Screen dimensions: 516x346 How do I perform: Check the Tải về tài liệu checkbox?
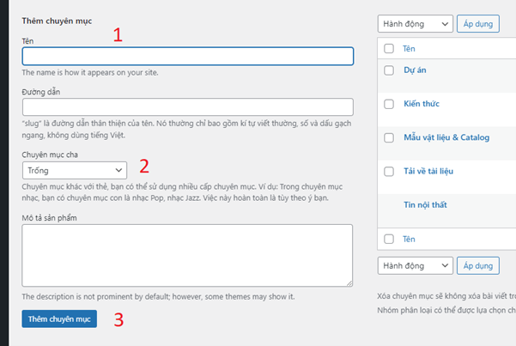[x=389, y=171]
